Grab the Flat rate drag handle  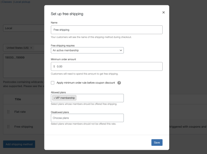[8, 112]
